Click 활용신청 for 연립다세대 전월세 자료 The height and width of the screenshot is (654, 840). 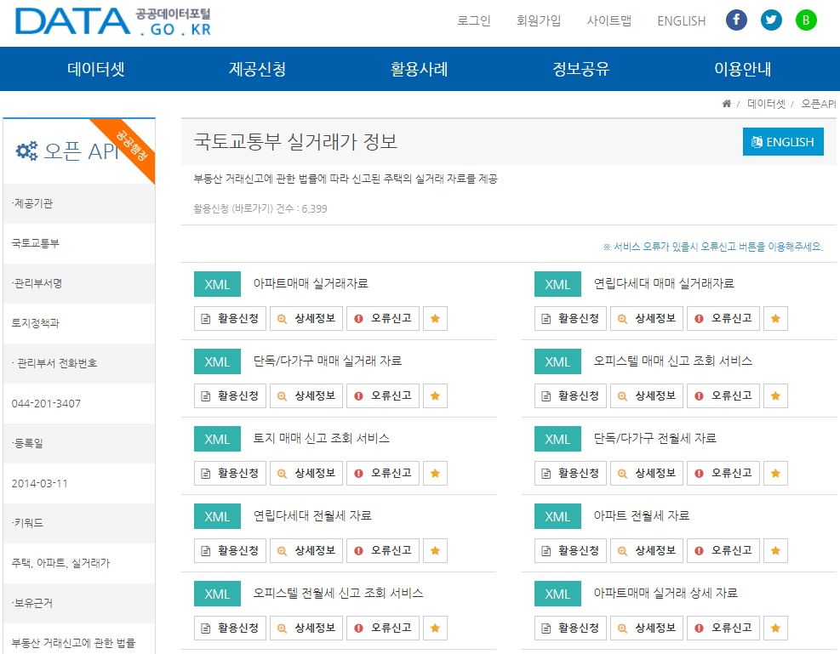tap(230, 551)
